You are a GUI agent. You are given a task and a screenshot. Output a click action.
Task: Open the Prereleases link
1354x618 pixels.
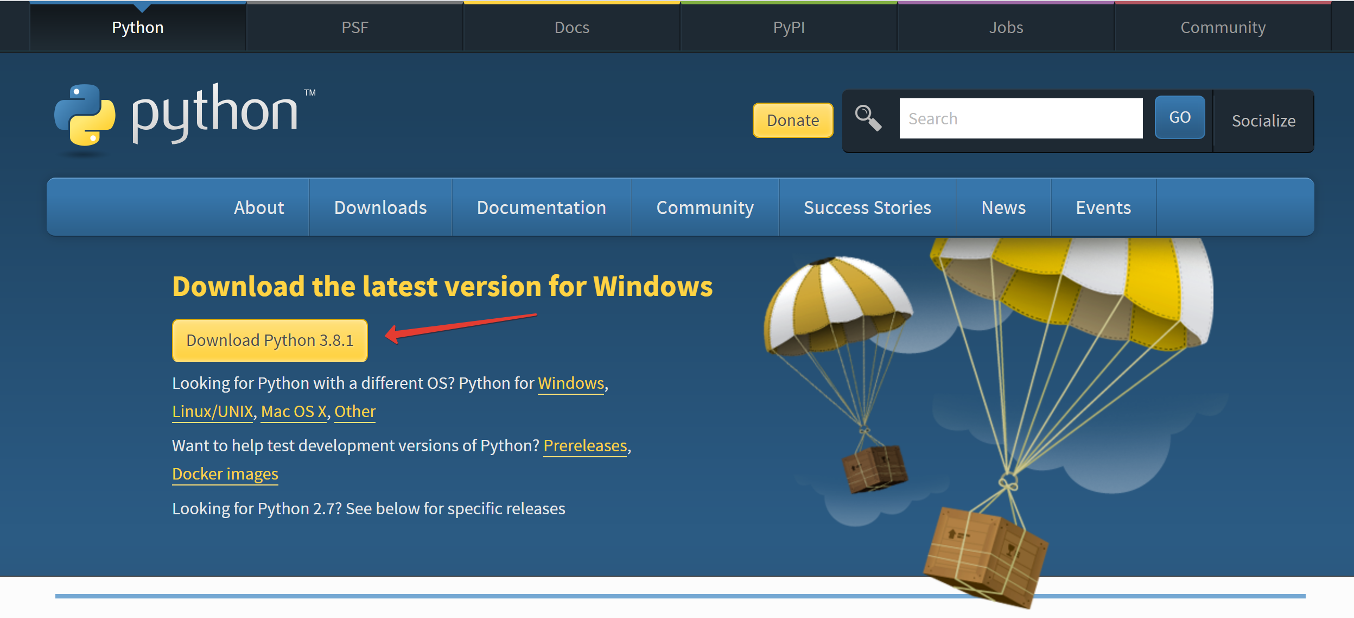[x=585, y=446]
